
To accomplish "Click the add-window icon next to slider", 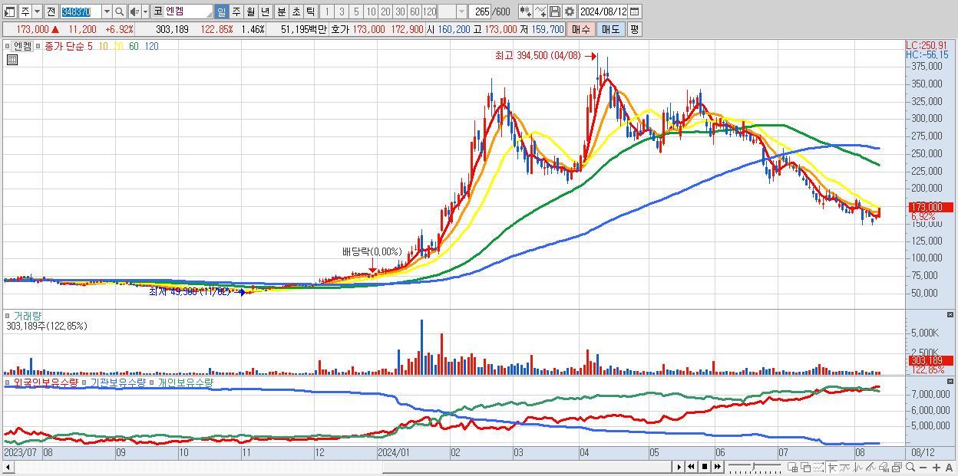I will [x=793, y=467].
